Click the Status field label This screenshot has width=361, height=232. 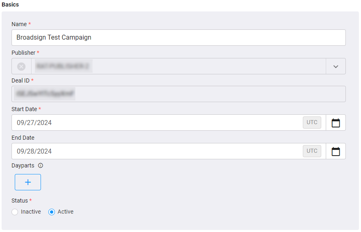pyautogui.click(x=20, y=201)
